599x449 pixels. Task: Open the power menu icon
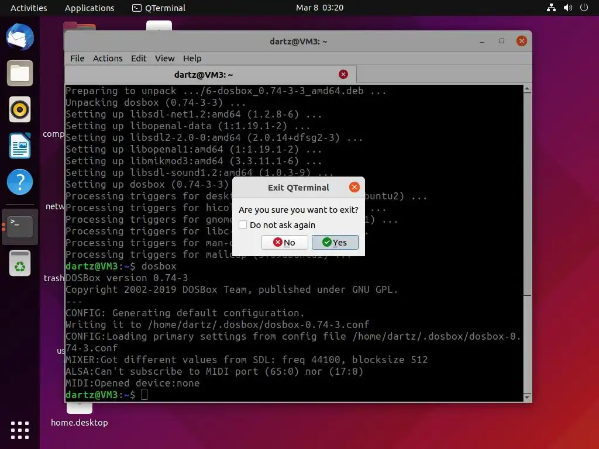tap(584, 8)
